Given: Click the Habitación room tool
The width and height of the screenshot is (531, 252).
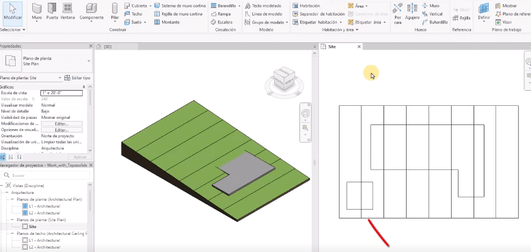Looking at the screenshot, I should 306,5.
